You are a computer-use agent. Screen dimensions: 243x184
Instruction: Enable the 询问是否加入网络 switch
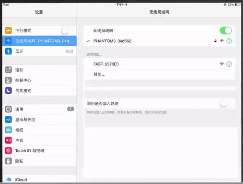226,103
